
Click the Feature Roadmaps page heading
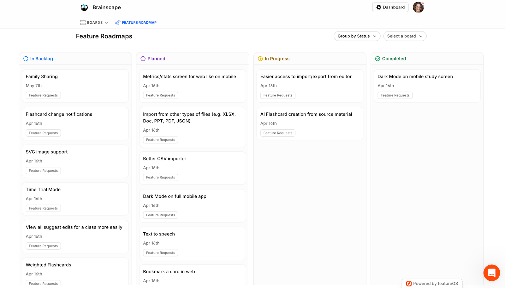coord(104,36)
